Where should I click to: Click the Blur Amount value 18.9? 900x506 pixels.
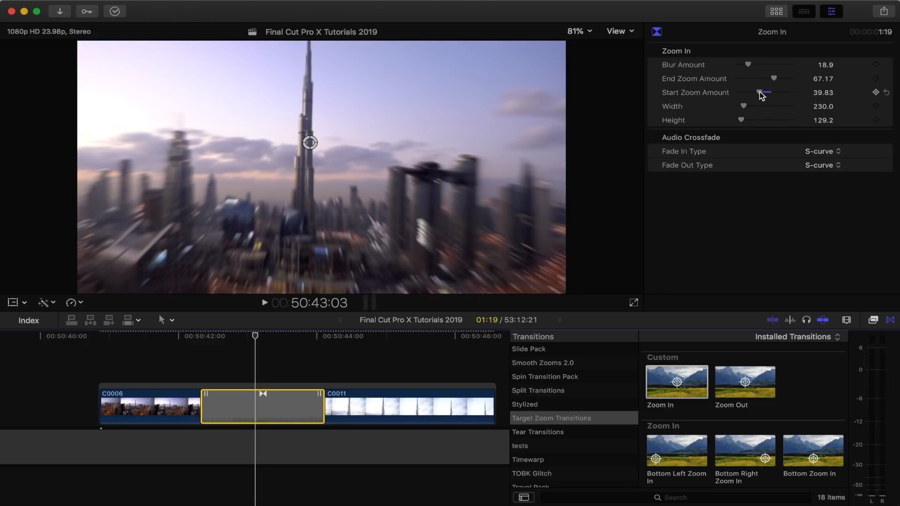click(825, 65)
